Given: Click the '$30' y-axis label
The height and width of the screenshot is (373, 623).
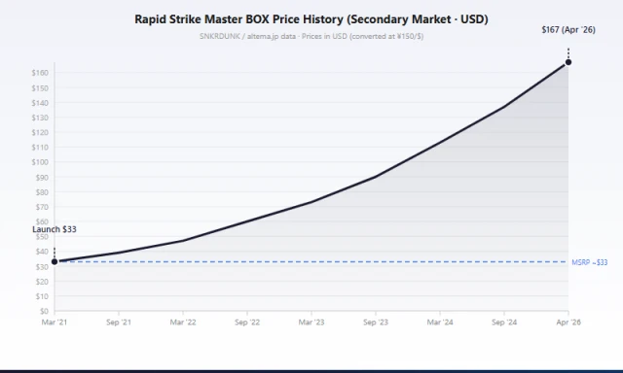Looking at the screenshot, I should pos(42,267).
